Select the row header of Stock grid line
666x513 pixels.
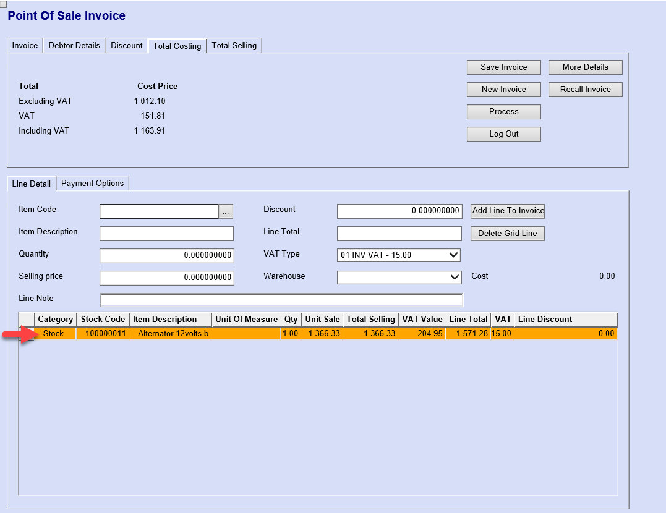[27, 334]
